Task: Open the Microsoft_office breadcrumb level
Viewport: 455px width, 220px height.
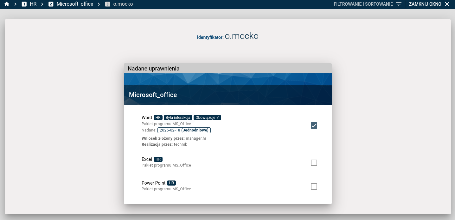Action: click(x=75, y=4)
